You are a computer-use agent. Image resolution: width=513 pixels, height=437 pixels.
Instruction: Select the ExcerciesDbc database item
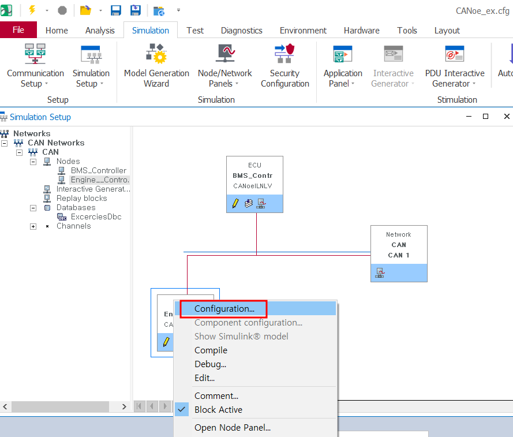(x=96, y=216)
